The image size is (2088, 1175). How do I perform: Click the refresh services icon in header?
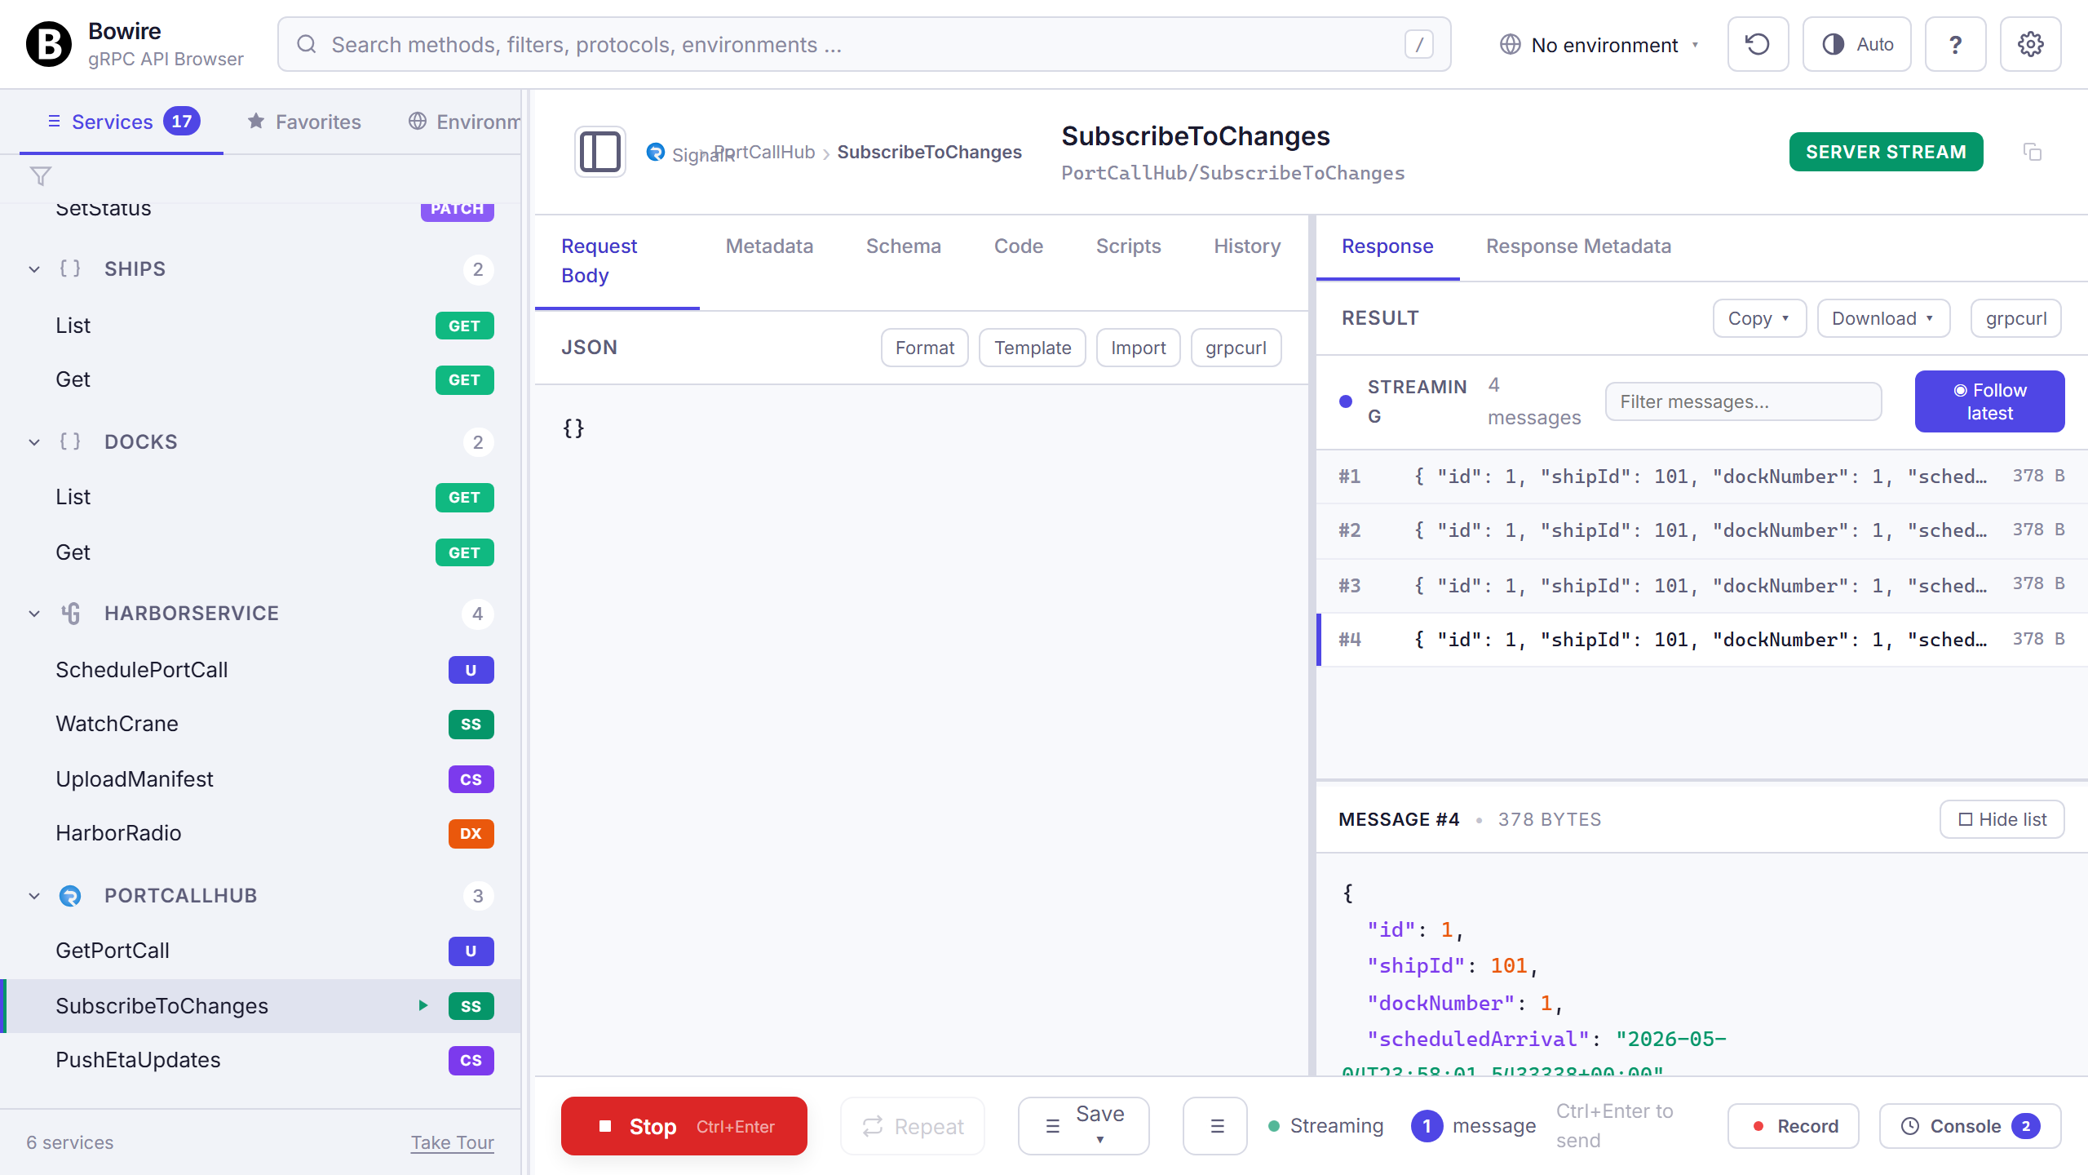pyautogui.click(x=1758, y=44)
